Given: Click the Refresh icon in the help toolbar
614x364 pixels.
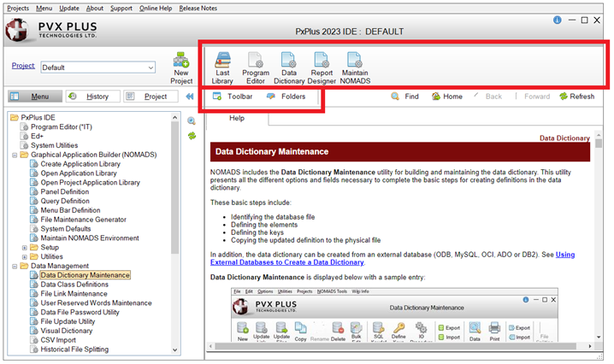Looking at the screenshot, I should 576,97.
